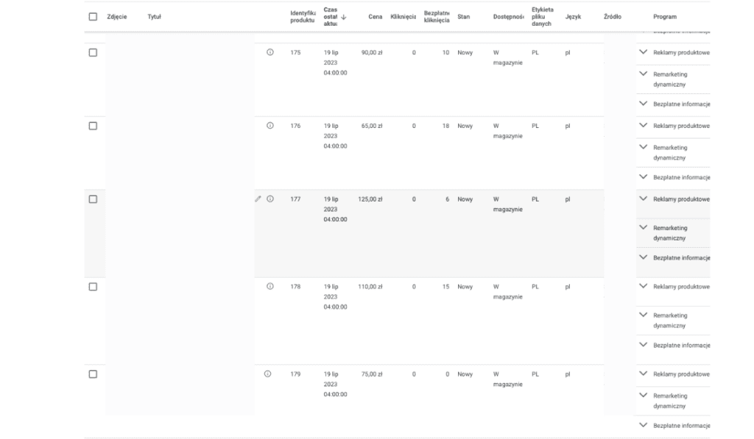The image size is (754, 439).
Task: Click the info icon for product 175
Action: click(x=270, y=52)
